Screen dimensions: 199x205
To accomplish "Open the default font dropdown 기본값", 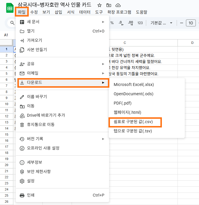I will pos(161,23).
